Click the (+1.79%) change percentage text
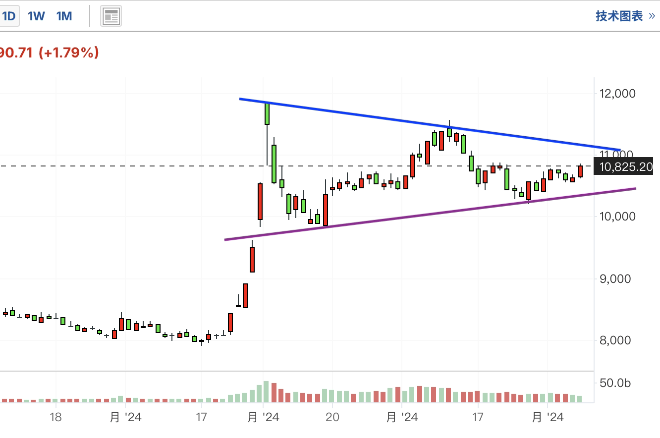Viewport: 660px width, 438px height. pos(69,53)
